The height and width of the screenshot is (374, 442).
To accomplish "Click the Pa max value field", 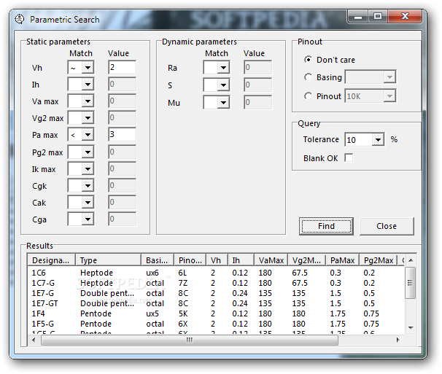I will click(121, 135).
